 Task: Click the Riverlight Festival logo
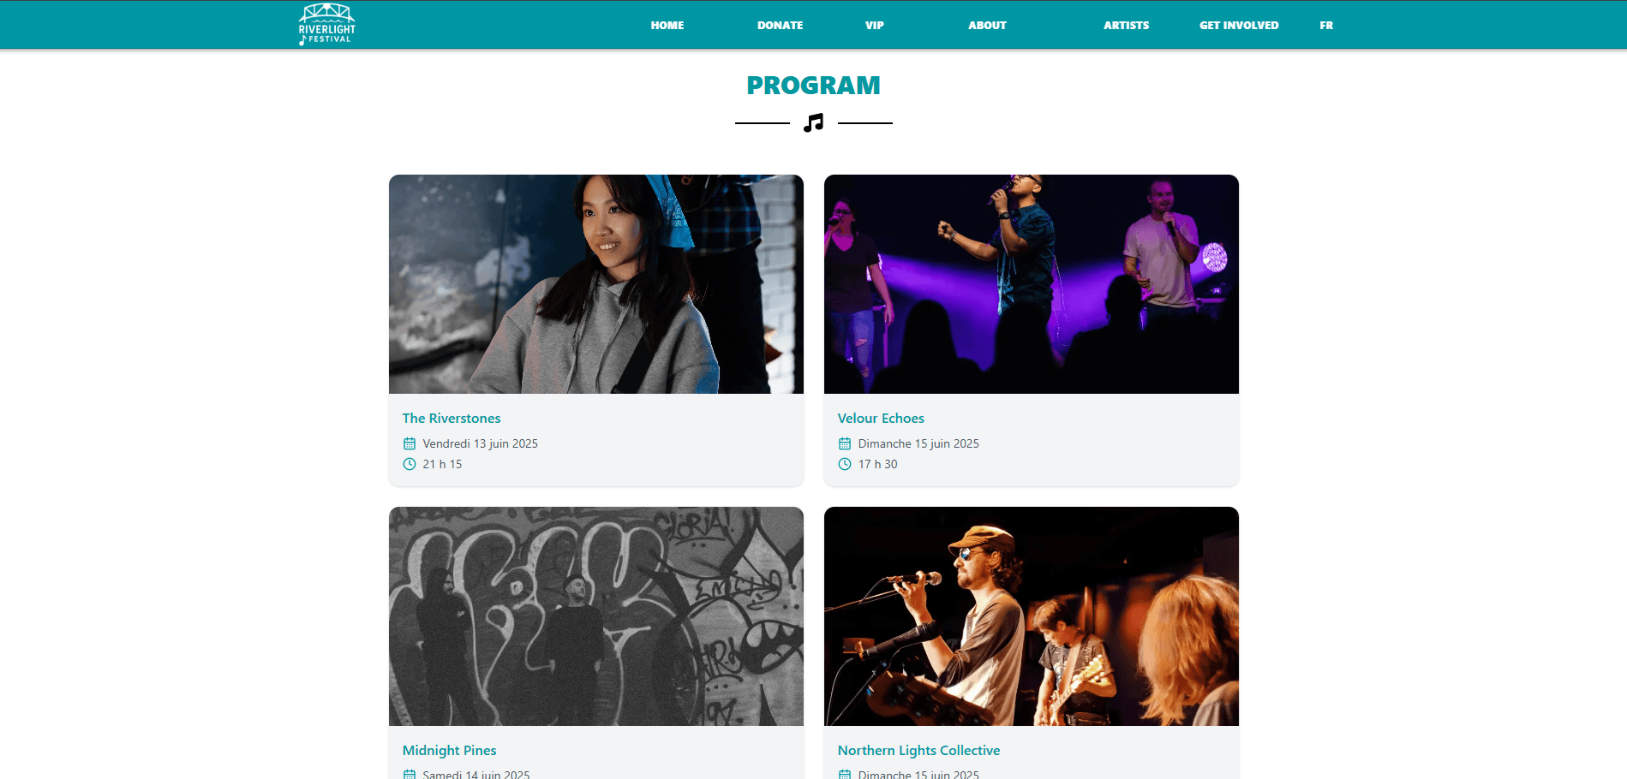[x=326, y=24]
